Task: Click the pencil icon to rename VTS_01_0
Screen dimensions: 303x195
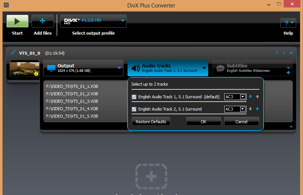Action: tap(13, 53)
